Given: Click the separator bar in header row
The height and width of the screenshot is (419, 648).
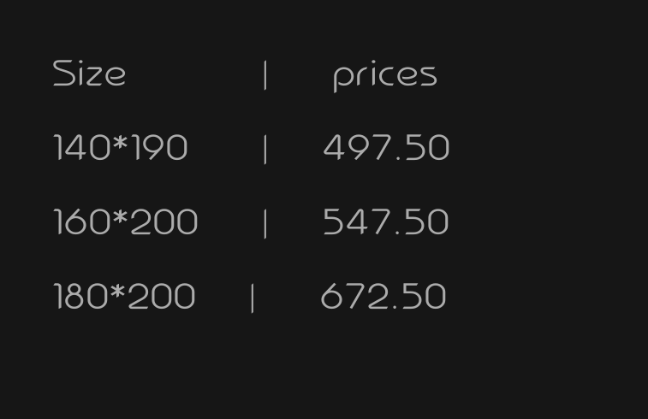Looking at the screenshot, I should coord(265,75).
